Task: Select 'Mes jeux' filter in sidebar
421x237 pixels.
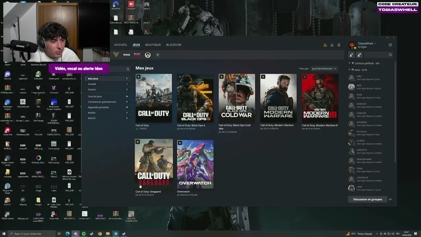Action: (107, 79)
